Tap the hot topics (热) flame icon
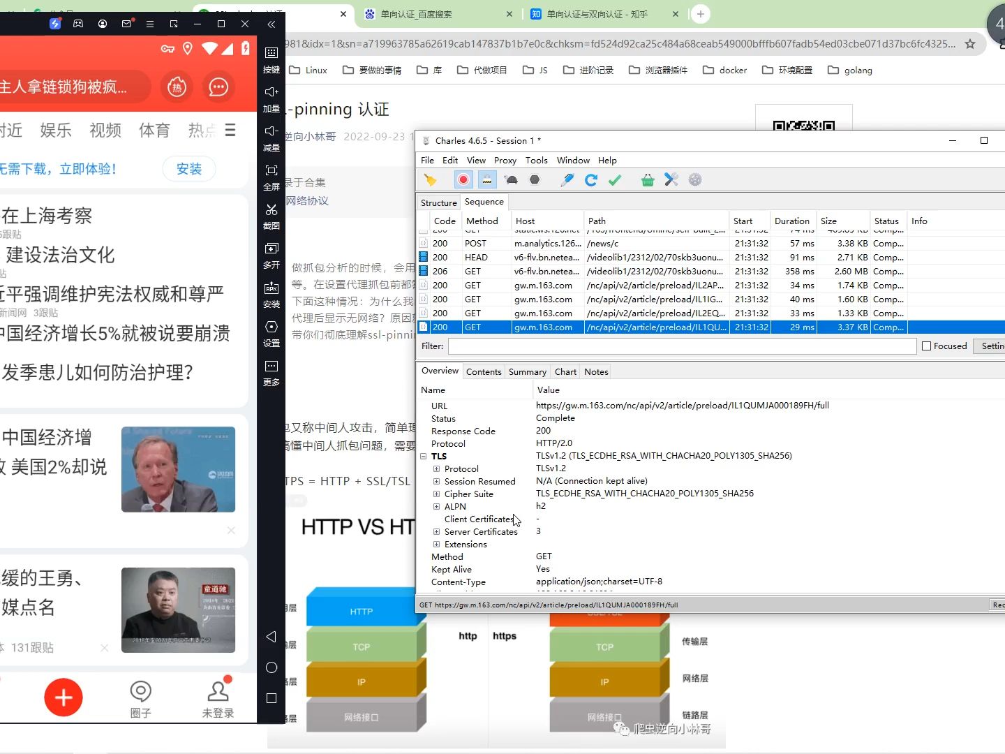The height and width of the screenshot is (754, 1005). pos(177,87)
